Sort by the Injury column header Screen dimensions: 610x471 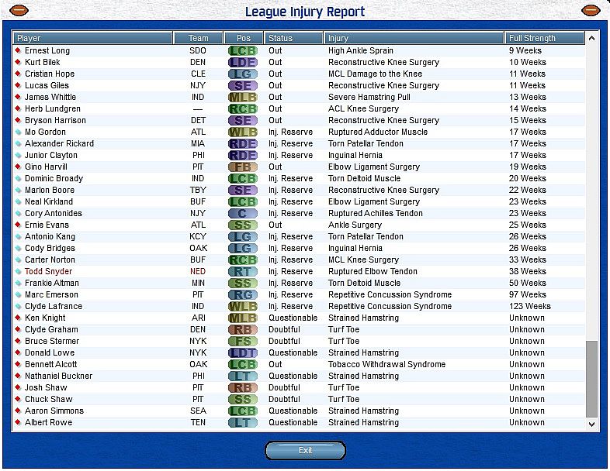tap(414, 38)
